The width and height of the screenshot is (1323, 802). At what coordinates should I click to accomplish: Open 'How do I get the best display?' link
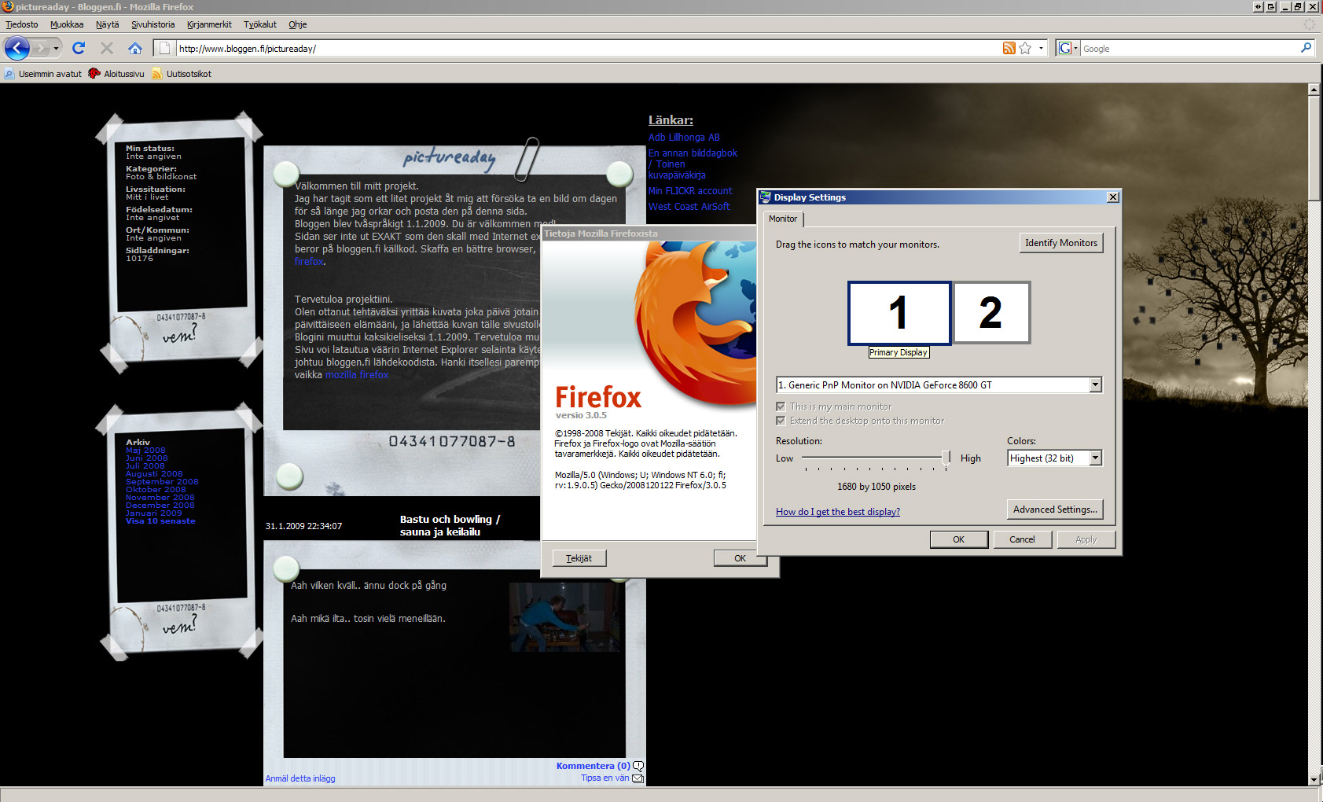pyautogui.click(x=838, y=512)
